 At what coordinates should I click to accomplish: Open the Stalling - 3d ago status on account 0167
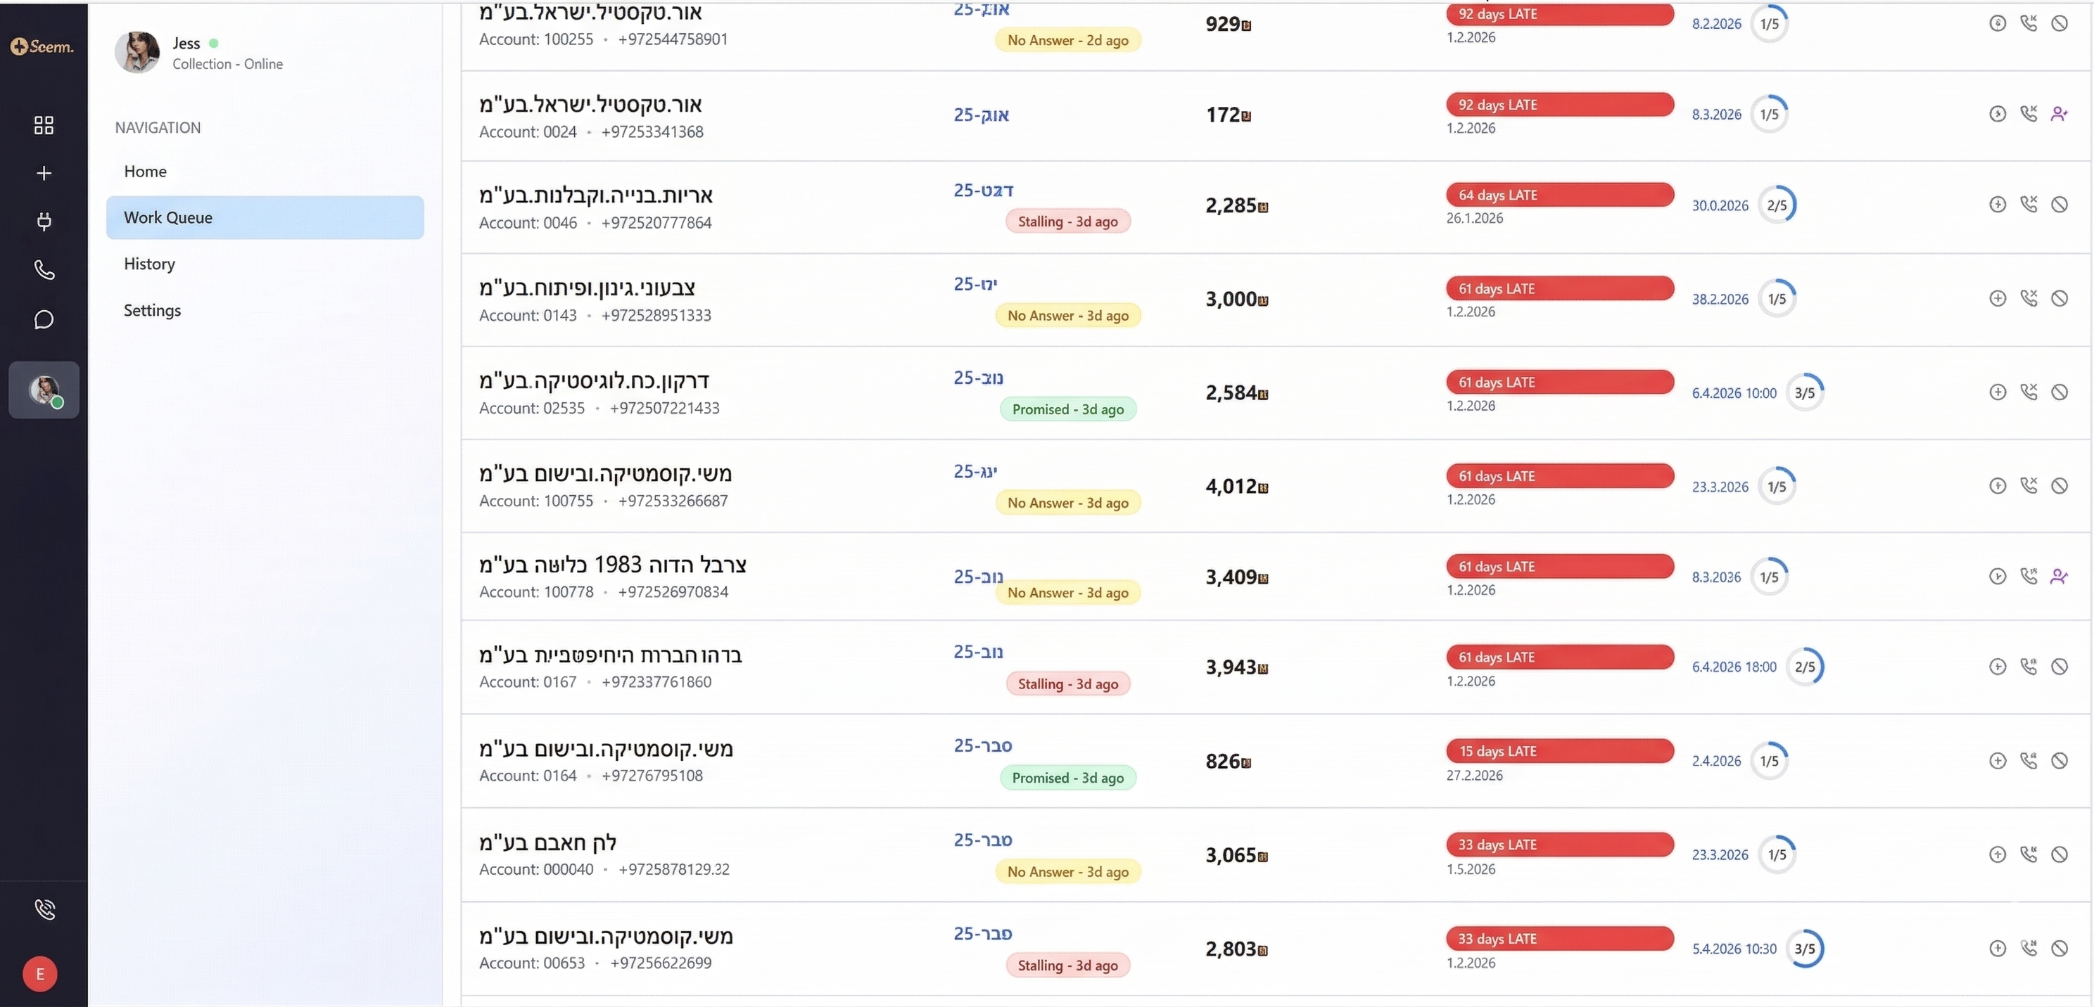click(x=1067, y=683)
